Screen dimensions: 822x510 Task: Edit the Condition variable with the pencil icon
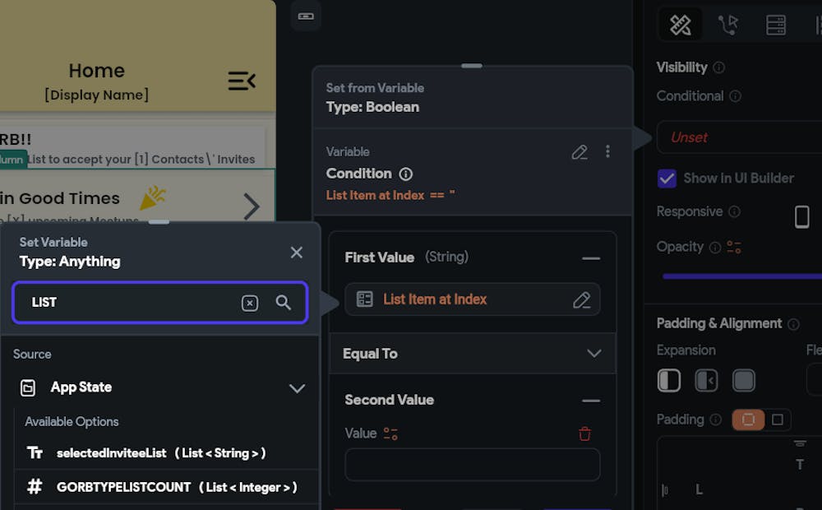580,152
